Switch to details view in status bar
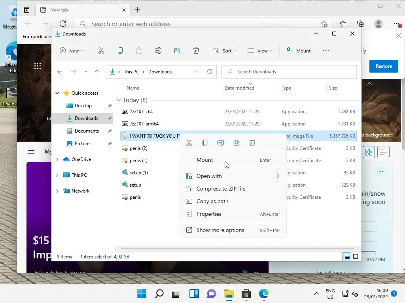The width and height of the screenshot is (405, 303). point(347,256)
